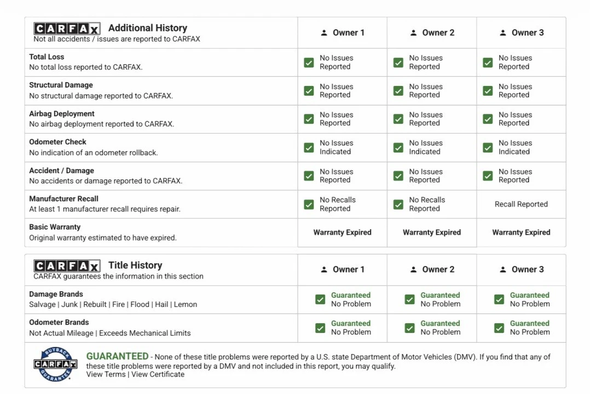Click Airbag Deployment green check for Owner 3

[488, 119]
